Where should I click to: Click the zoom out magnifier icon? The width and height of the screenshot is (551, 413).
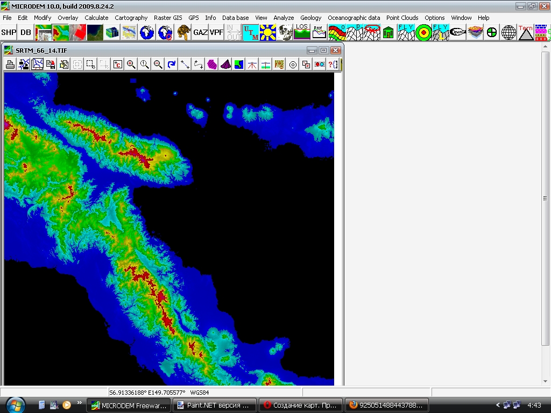[x=158, y=65]
